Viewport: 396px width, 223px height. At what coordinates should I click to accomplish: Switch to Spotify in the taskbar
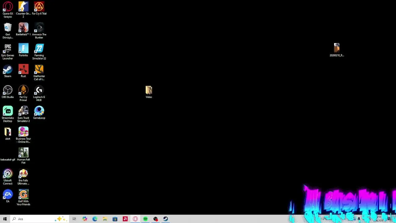click(145, 219)
